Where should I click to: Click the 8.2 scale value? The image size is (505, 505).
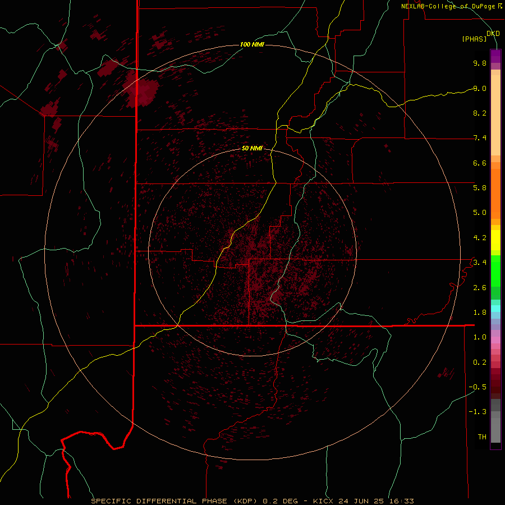[480, 113]
